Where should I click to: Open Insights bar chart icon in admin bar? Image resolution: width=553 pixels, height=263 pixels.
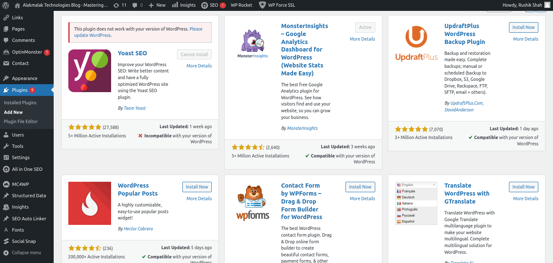(175, 5)
